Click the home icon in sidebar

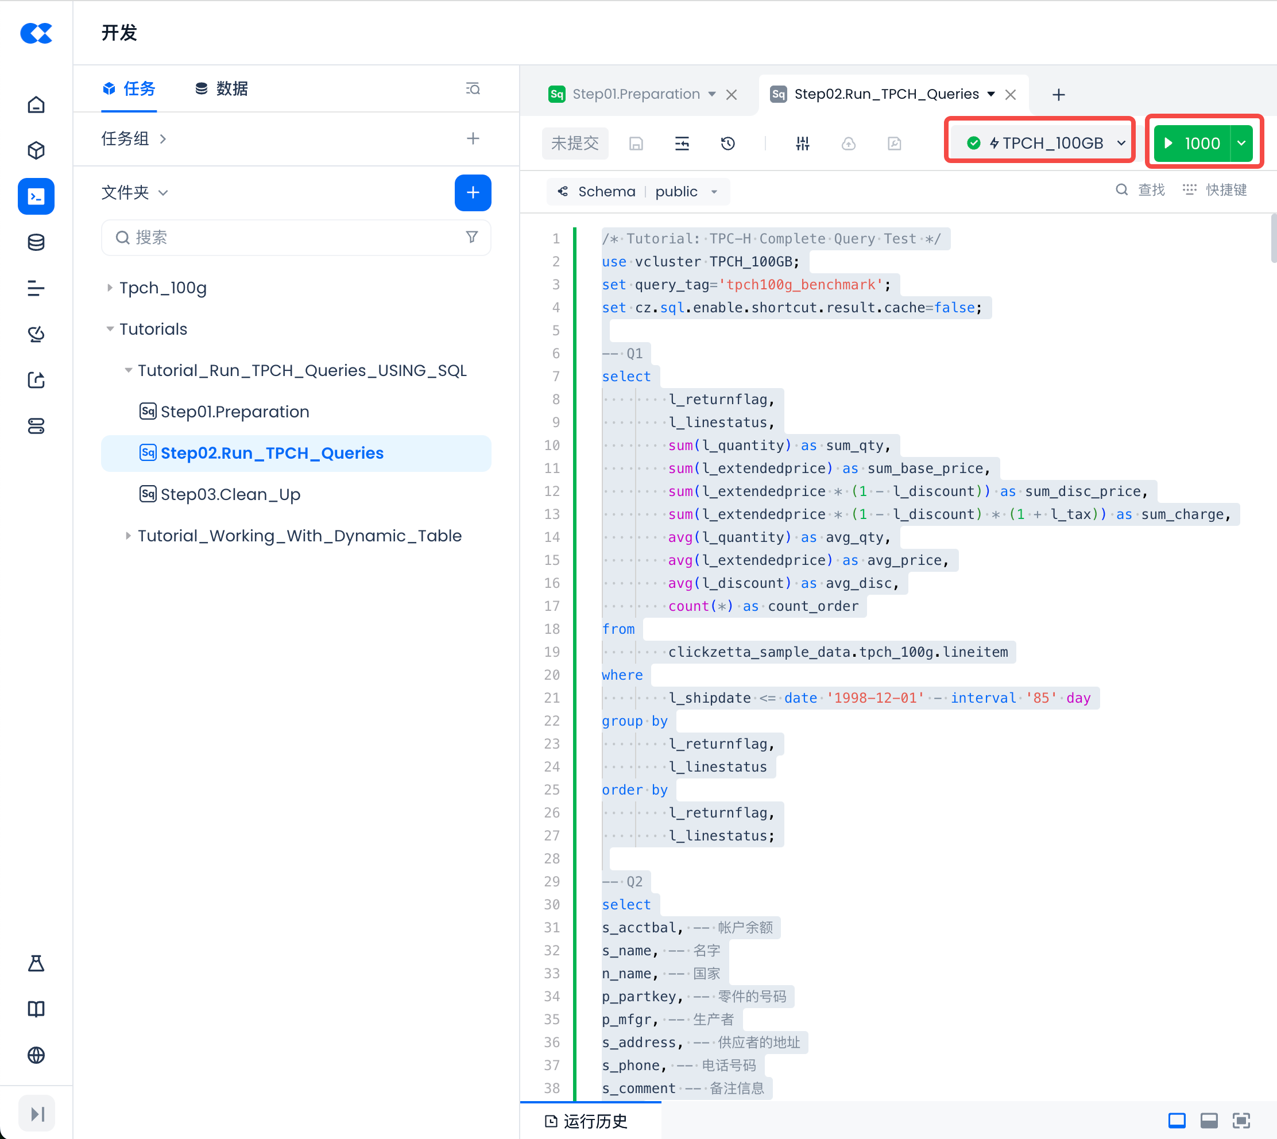(36, 104)
